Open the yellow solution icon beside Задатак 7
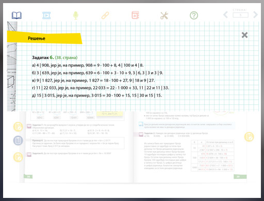 click(x=18, y=127)
